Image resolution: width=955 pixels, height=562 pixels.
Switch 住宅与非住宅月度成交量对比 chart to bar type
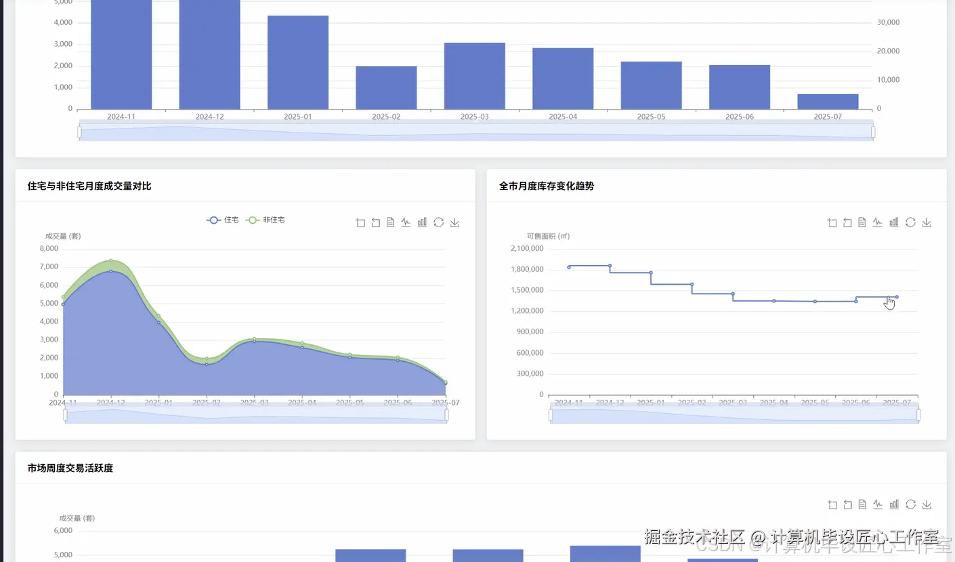pyautogui.click(x=422, y=223)
